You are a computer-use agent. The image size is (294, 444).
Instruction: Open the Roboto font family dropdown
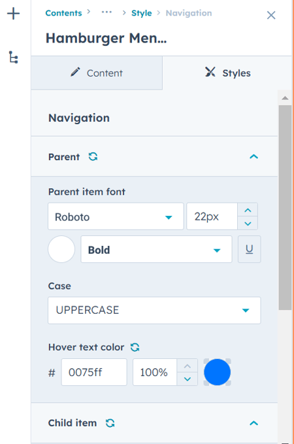116,216
